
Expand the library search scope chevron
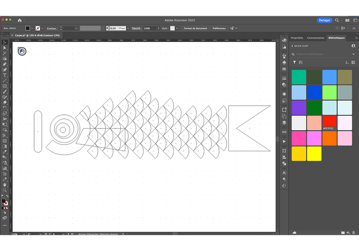(354, 54)
